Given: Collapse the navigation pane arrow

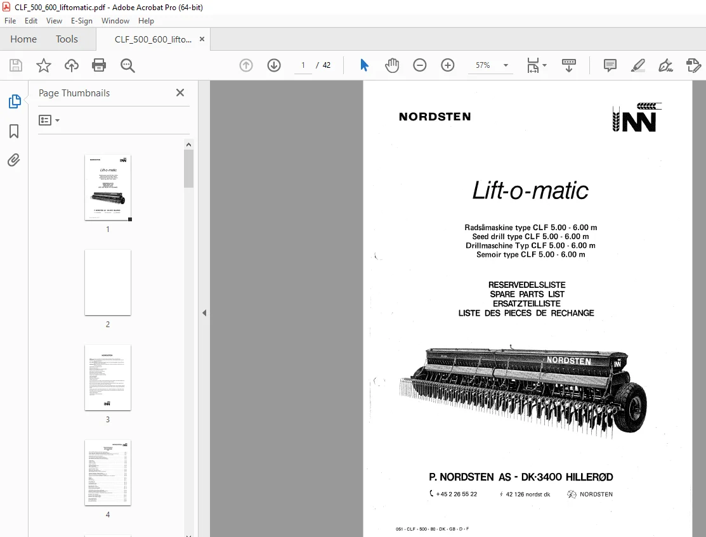Looking at the screenshot, I should pyautogui.click(x=204, y=313).
